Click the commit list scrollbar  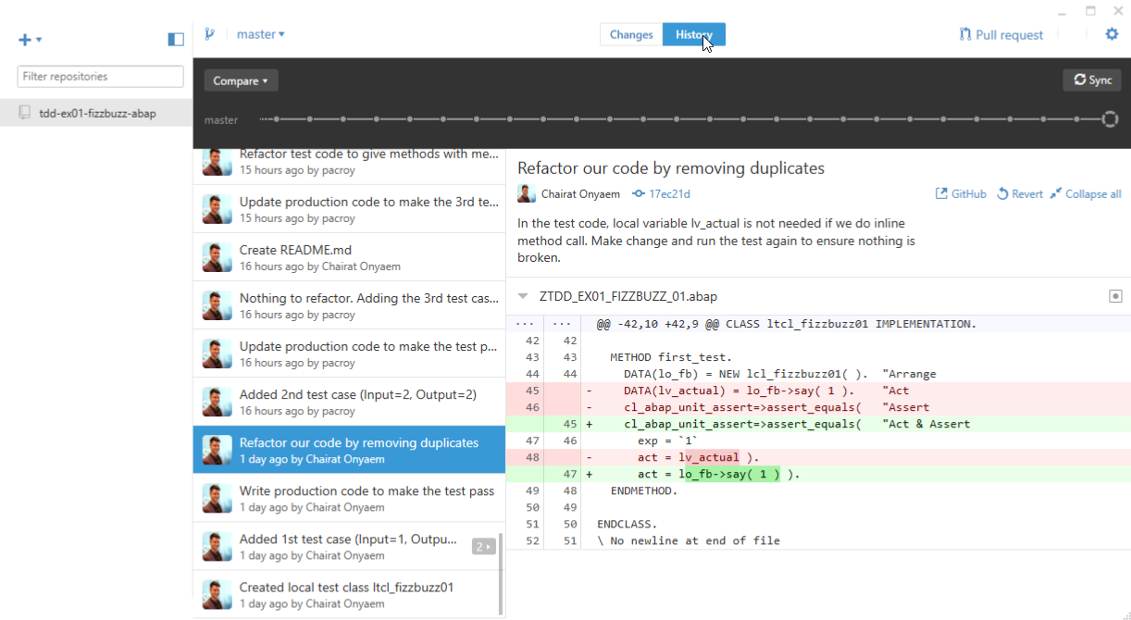pos(502,574)
